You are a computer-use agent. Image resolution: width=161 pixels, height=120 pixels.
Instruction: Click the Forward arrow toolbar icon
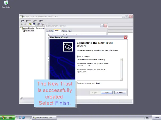(x=25, y=24)
